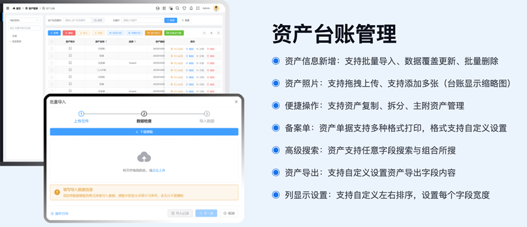
Task: Click 写入标签 in the 三人沙发 row
Action: click(177, 70)
